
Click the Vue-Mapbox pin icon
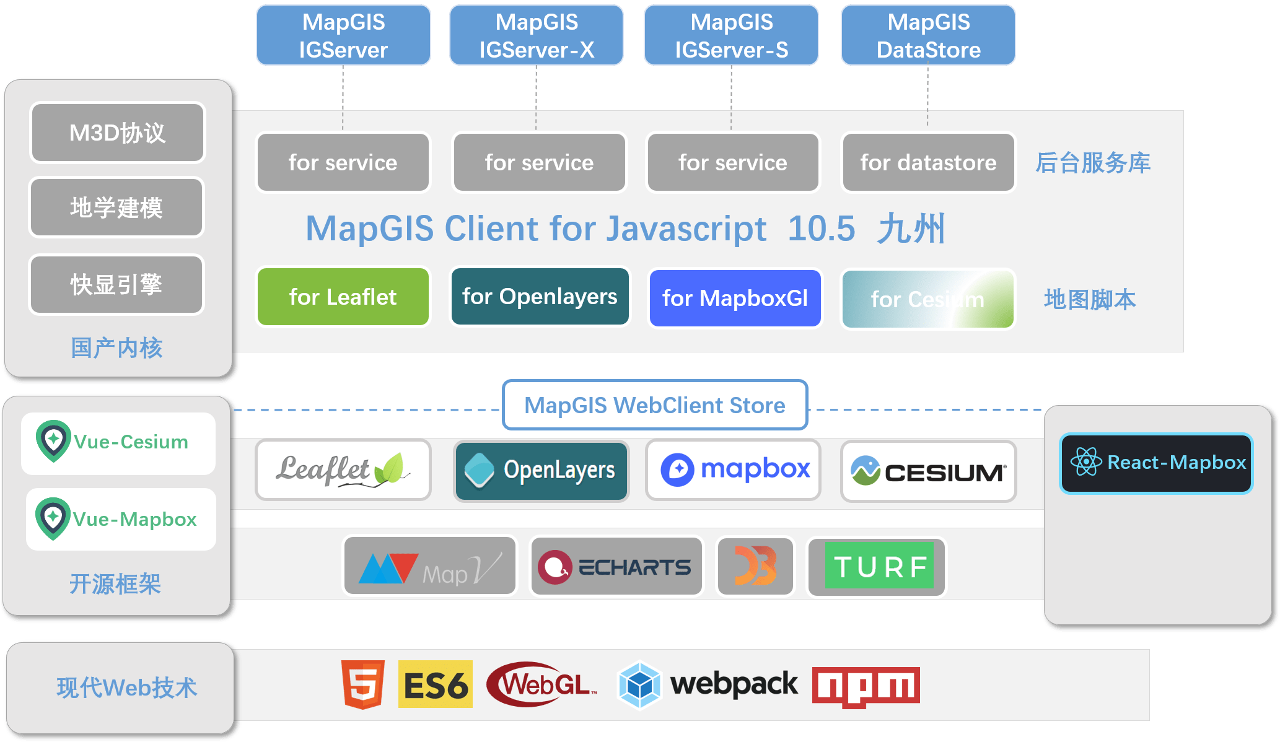[53, 518]
